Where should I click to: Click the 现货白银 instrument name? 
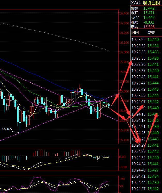pyautogui.click(x=152, y=3)
